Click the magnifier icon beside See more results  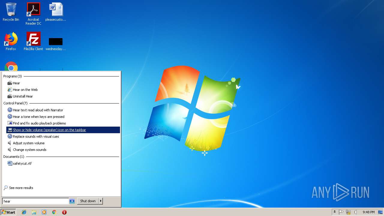5,188
